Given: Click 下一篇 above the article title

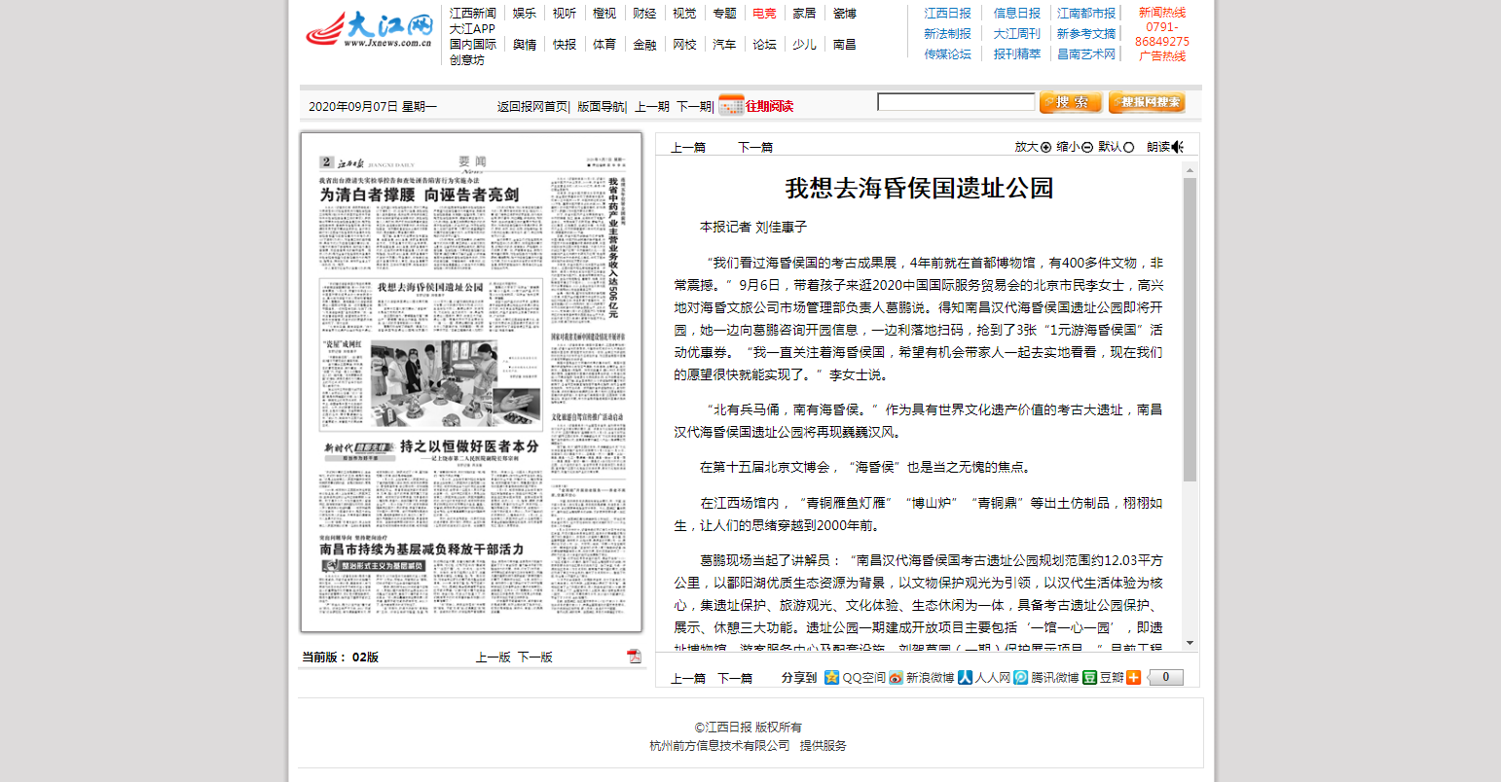Looking at the screenshot, I should (755, 148).
